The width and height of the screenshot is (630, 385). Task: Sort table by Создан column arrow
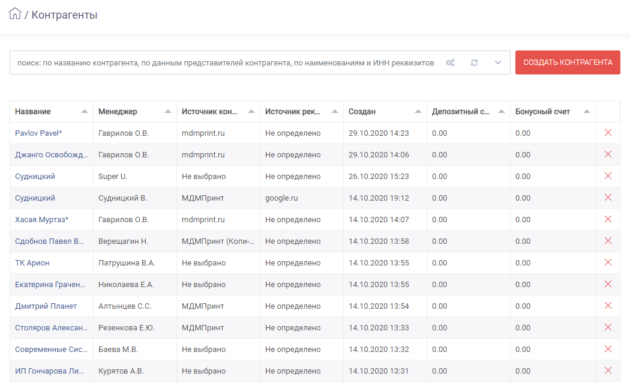(418, 112)
